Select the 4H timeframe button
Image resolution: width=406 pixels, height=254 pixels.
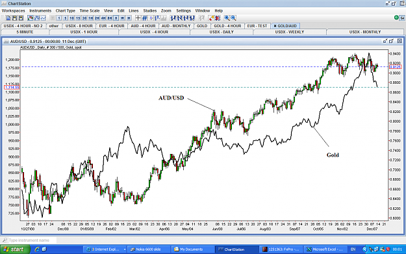click(x=103, y=18)
